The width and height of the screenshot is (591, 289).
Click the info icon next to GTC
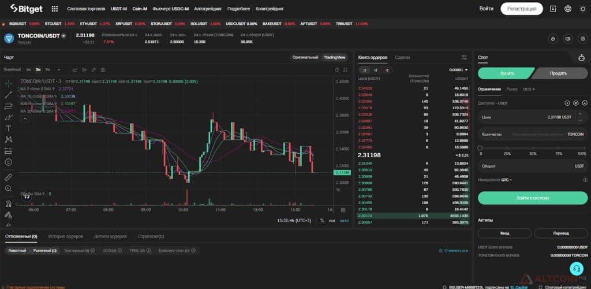(x=585, y=180)
